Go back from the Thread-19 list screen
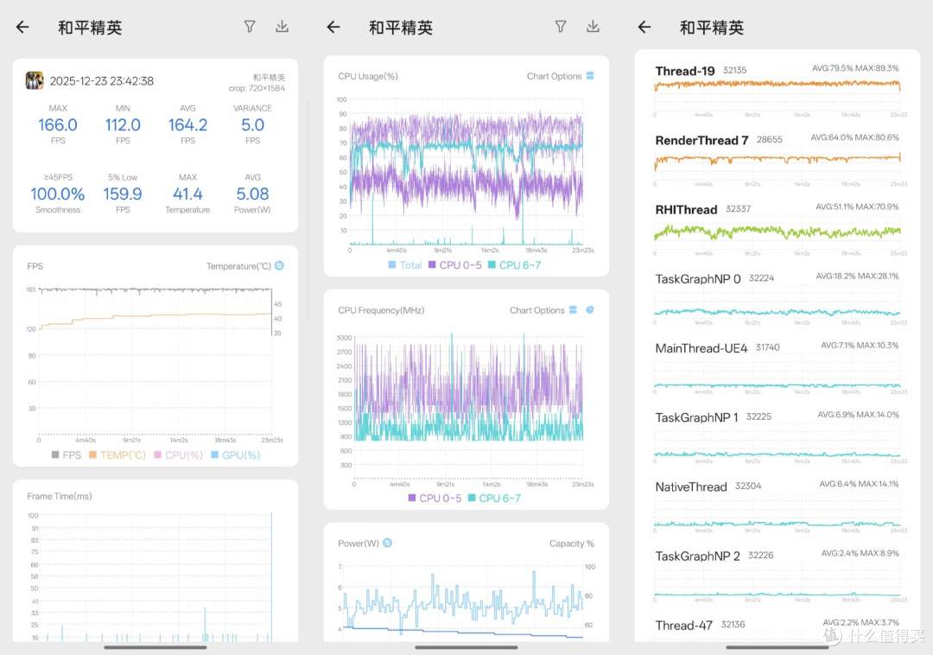This screenshot has width=933, height=655. tap(644, 27)
